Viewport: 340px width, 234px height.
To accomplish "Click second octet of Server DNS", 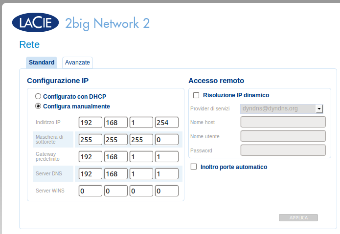I will (x=116, y=174).
